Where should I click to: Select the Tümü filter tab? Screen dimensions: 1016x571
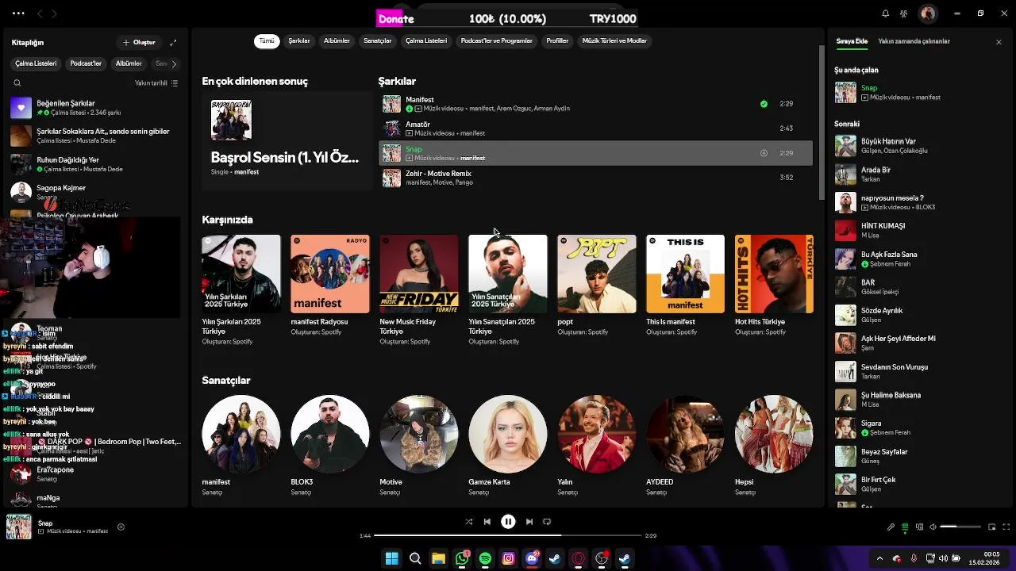pyautogui.click(x=267, y=41)
